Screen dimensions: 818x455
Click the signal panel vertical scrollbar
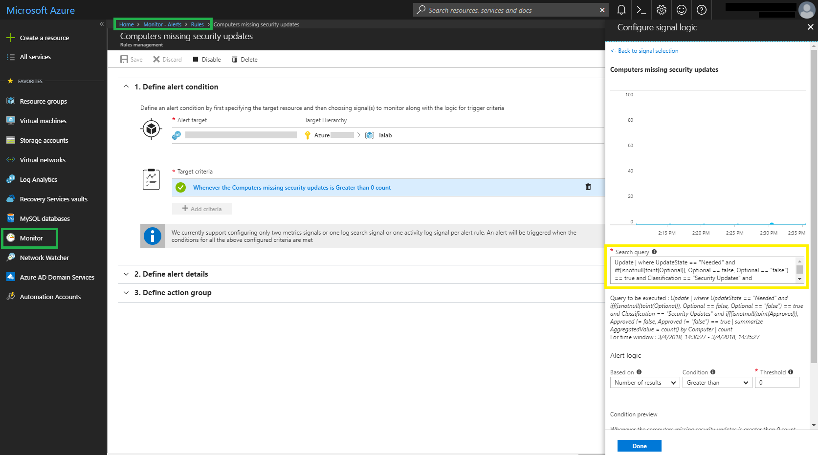pyautogui.click(x=814, y=205)
